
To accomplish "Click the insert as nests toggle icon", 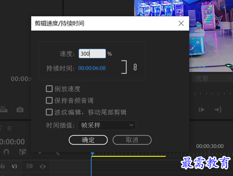I will (23, 152).
